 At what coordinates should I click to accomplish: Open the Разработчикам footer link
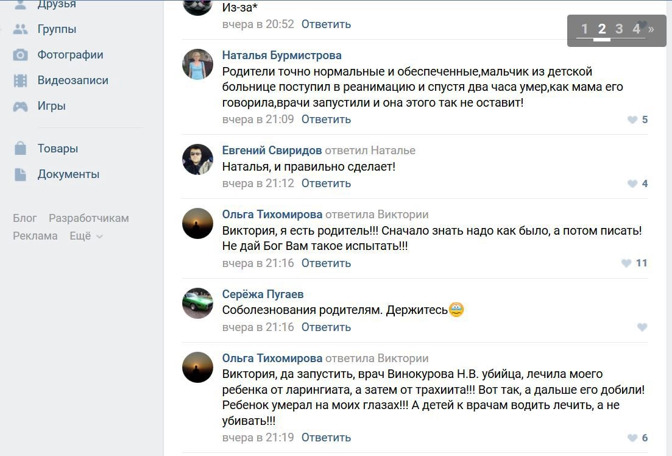(x=89, y=218)
